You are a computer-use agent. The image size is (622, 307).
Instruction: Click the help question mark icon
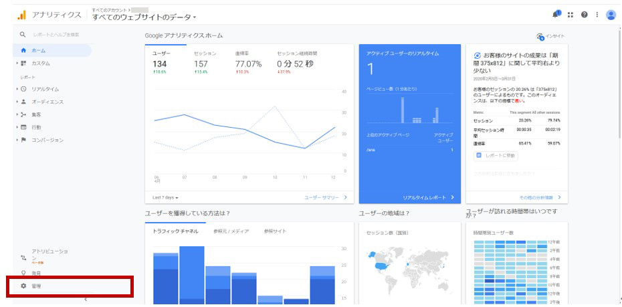(585, 15)
